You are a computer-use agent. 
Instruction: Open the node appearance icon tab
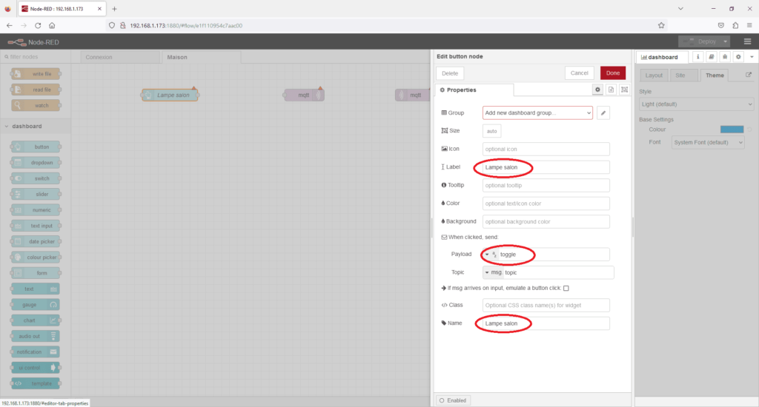623,90
